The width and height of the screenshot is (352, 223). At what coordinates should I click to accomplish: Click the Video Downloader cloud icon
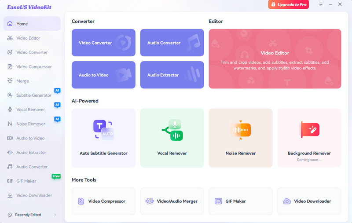point(287,201)
